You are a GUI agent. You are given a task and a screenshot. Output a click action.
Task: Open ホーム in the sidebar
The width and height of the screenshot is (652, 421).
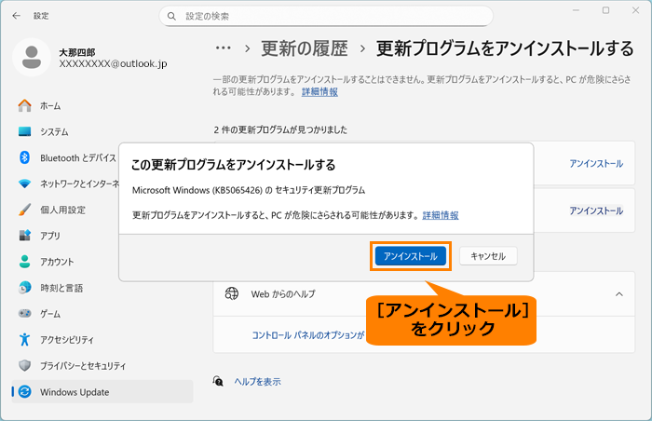(102, 105)
